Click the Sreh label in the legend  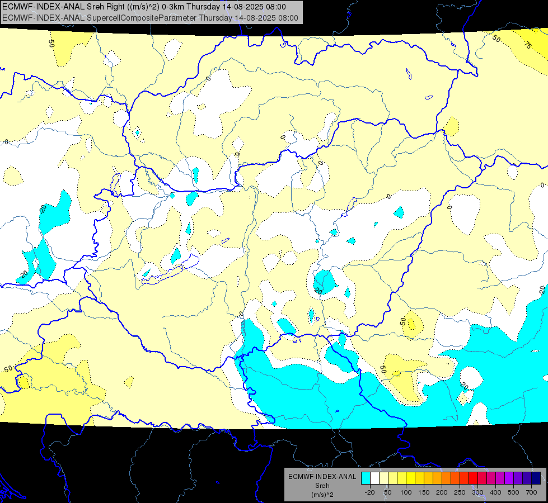pyautogui.click(x=322, y=486)
